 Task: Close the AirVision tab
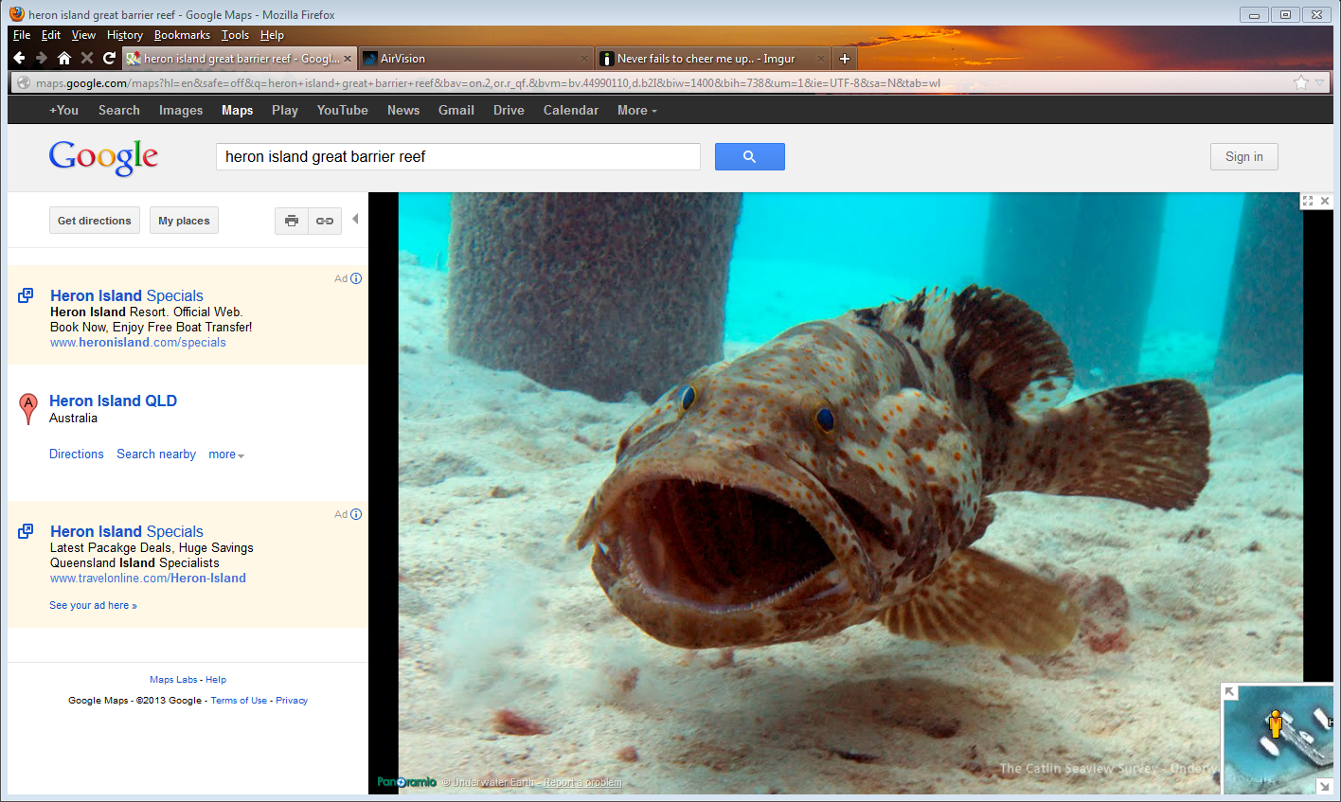point(583,59)
